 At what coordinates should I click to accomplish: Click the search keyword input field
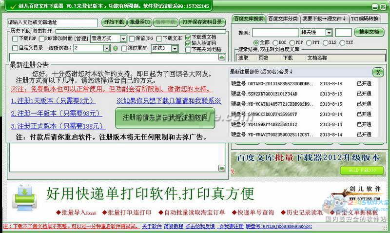click(275, 33)
